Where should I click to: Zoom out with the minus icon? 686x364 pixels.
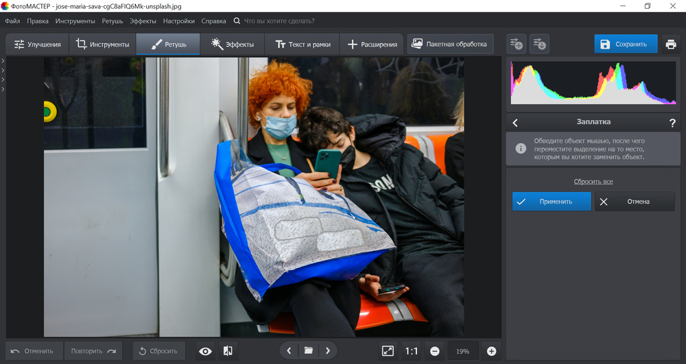[x=434, y=351]
